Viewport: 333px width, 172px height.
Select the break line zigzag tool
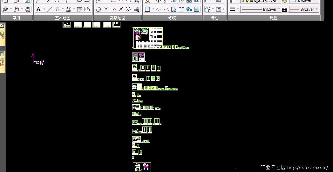click(113, 9)
